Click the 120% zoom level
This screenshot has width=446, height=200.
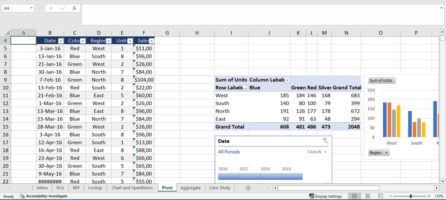pyautogui.click(x=439, y=196)
